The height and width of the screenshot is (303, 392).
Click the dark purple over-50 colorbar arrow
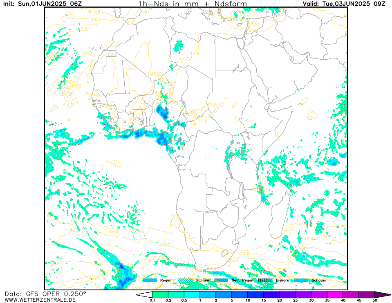pos(383,295)
